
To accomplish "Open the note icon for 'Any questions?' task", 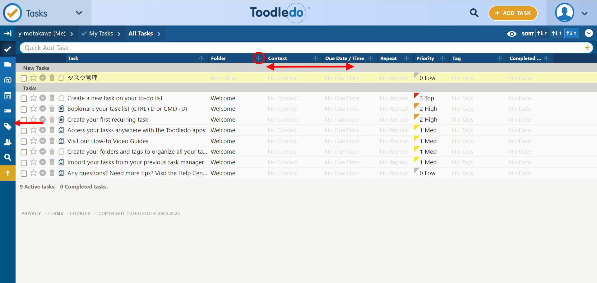I will click(61, 173).
